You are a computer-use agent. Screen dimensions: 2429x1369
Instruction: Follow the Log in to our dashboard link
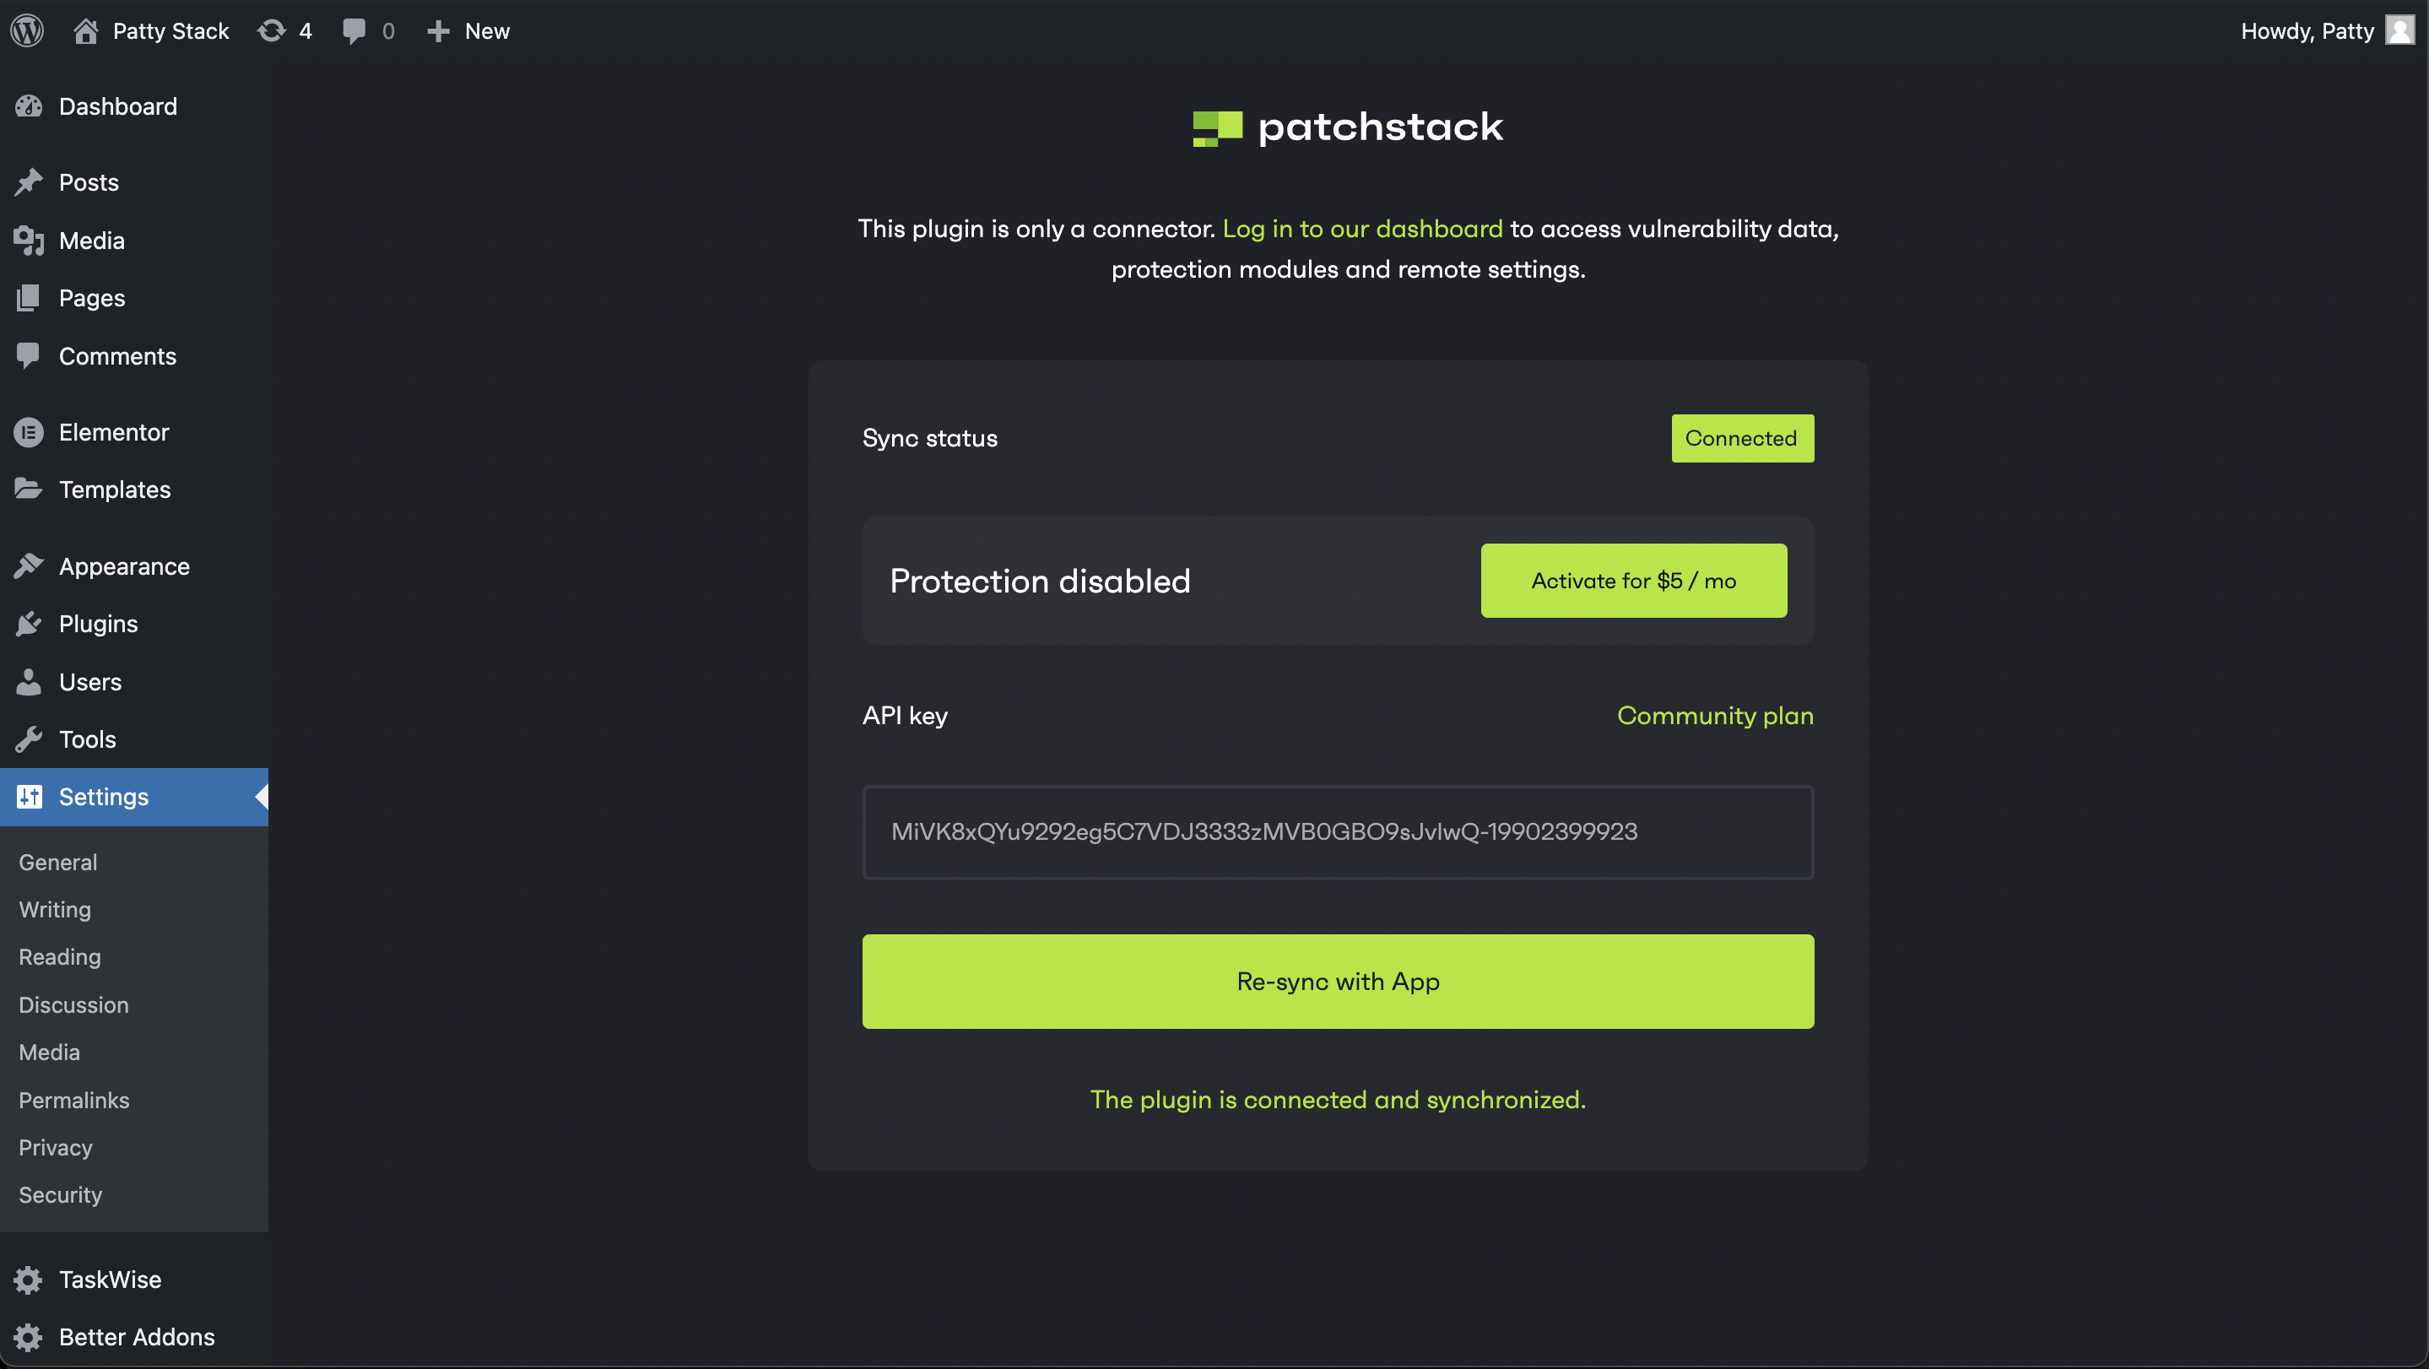point(1361,229)
